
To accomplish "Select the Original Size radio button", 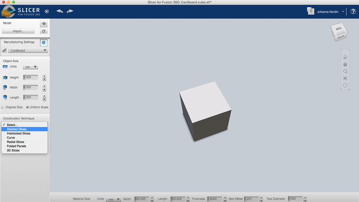I will pyautogui.click(x=3, y=107).
